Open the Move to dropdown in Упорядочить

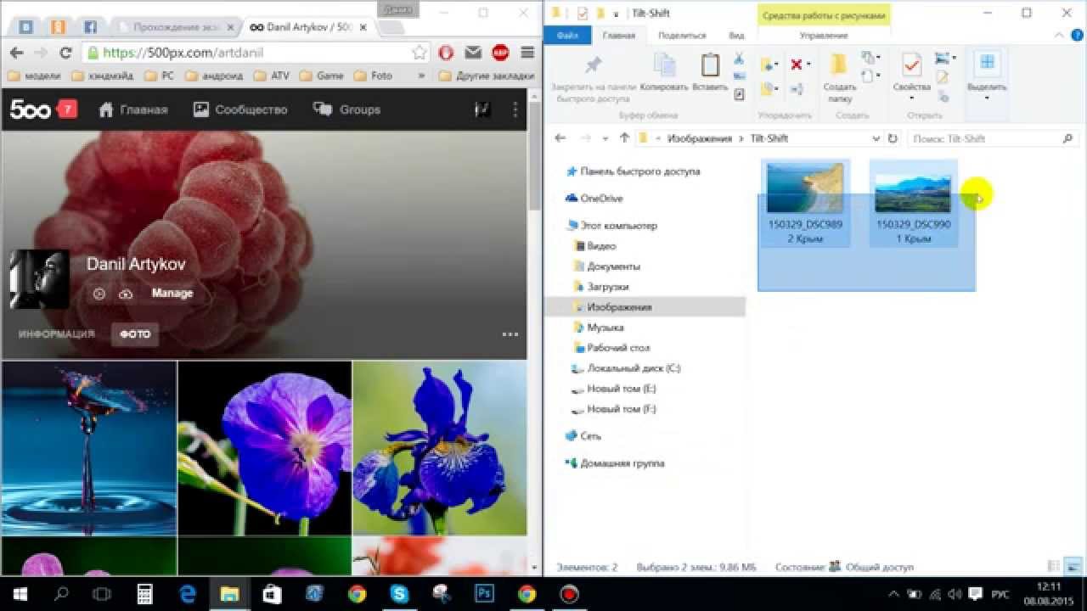pos(769,64)
